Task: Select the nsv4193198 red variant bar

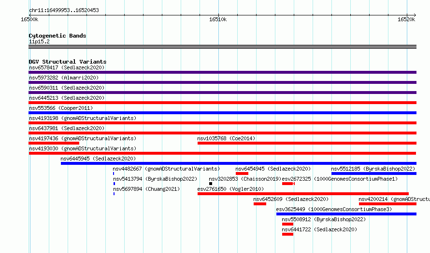Action: 222,123
